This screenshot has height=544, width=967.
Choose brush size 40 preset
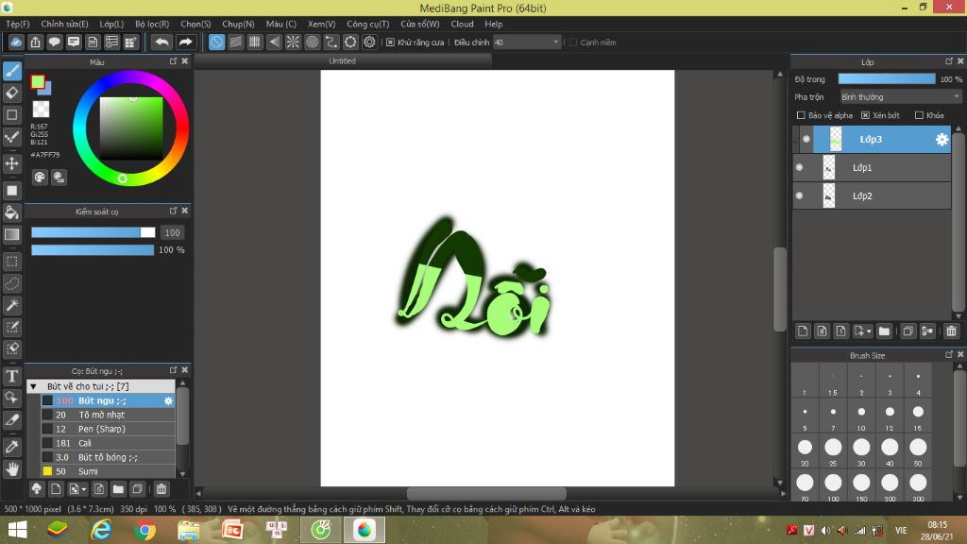coord(890,451)
